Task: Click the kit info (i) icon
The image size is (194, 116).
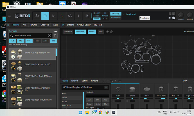Action: (111, 32)
